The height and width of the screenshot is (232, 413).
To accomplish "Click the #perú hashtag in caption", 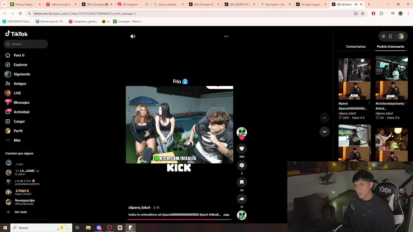I will point(204,215).
